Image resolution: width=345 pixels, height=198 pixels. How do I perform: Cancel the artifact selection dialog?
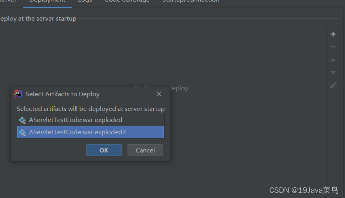point(145,150)
